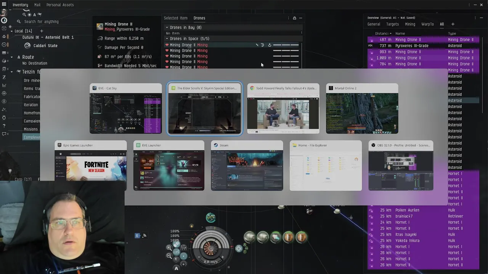Switch to the Steam window thumbnail

(x=247, y=166)
